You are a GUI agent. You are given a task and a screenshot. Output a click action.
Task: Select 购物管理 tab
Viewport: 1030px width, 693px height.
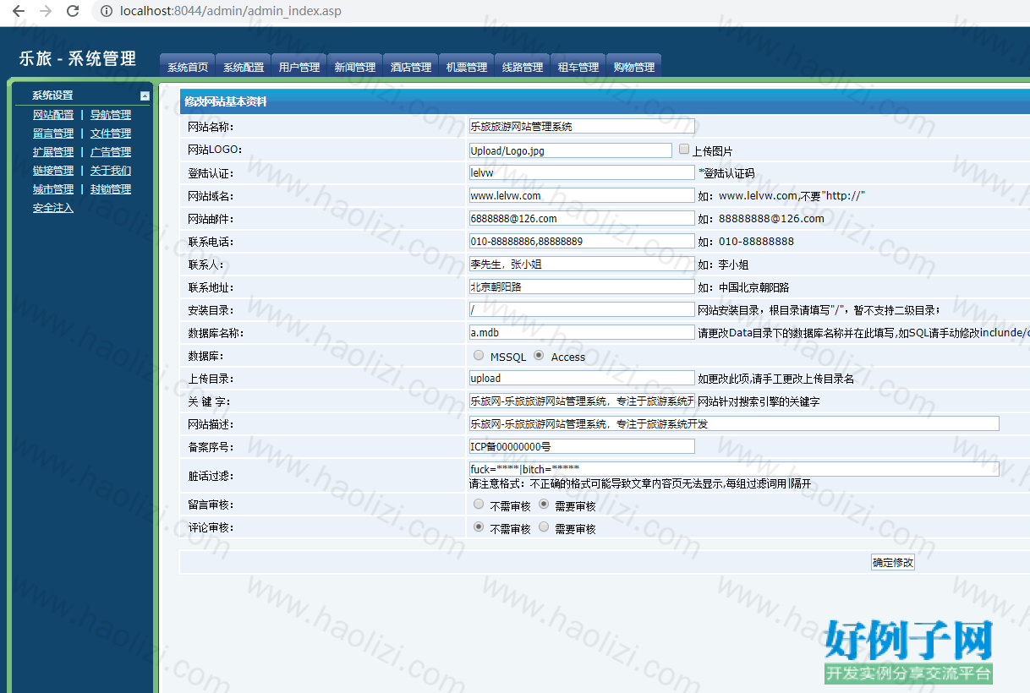pyautogui.click(x=634, y=67)
